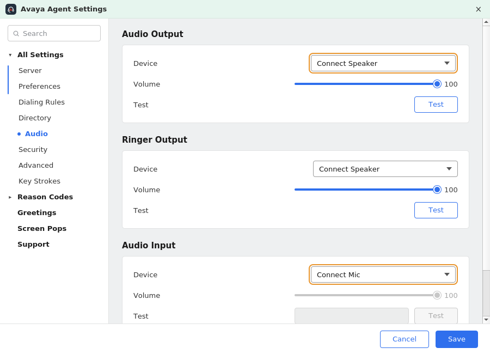
Task: Select the Audio section
Action: (36, 134)
